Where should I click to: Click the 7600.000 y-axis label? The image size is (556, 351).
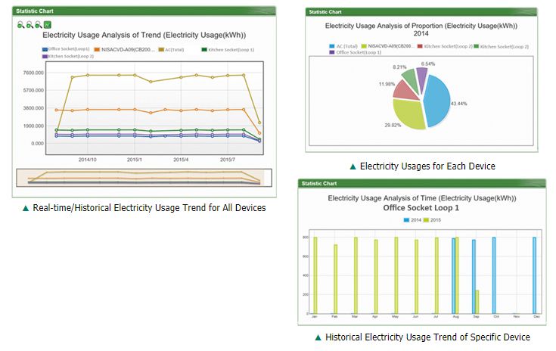point(33,73)
